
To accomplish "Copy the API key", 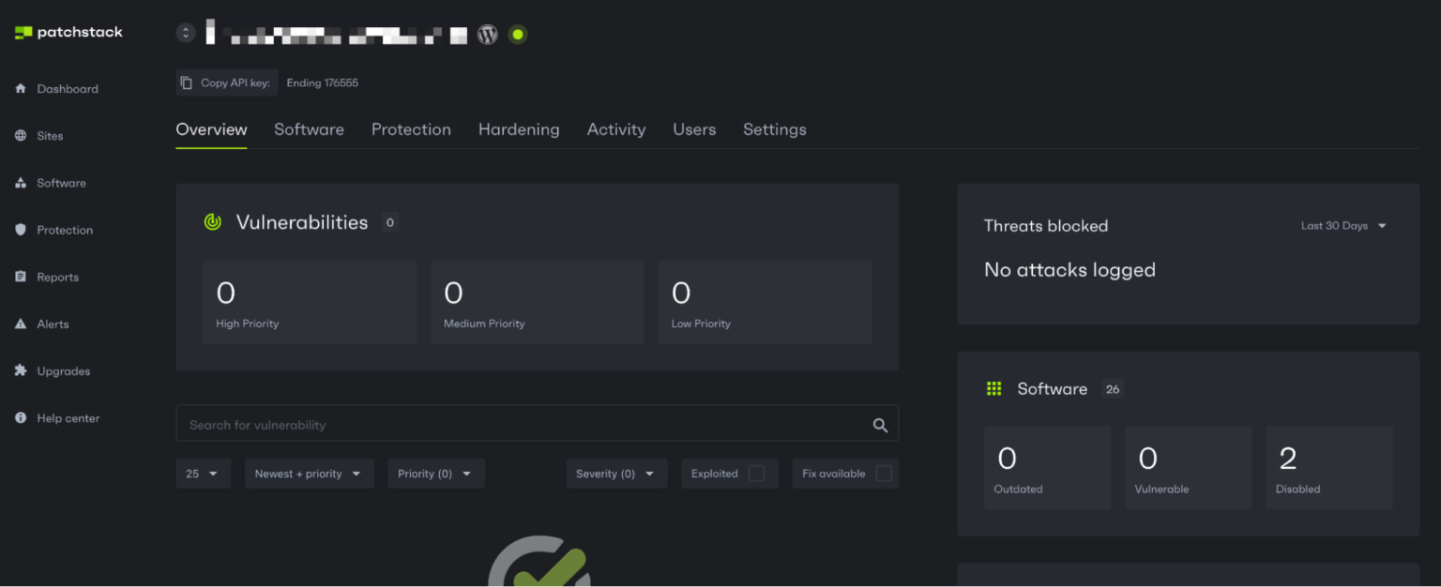I will (226, 82).
